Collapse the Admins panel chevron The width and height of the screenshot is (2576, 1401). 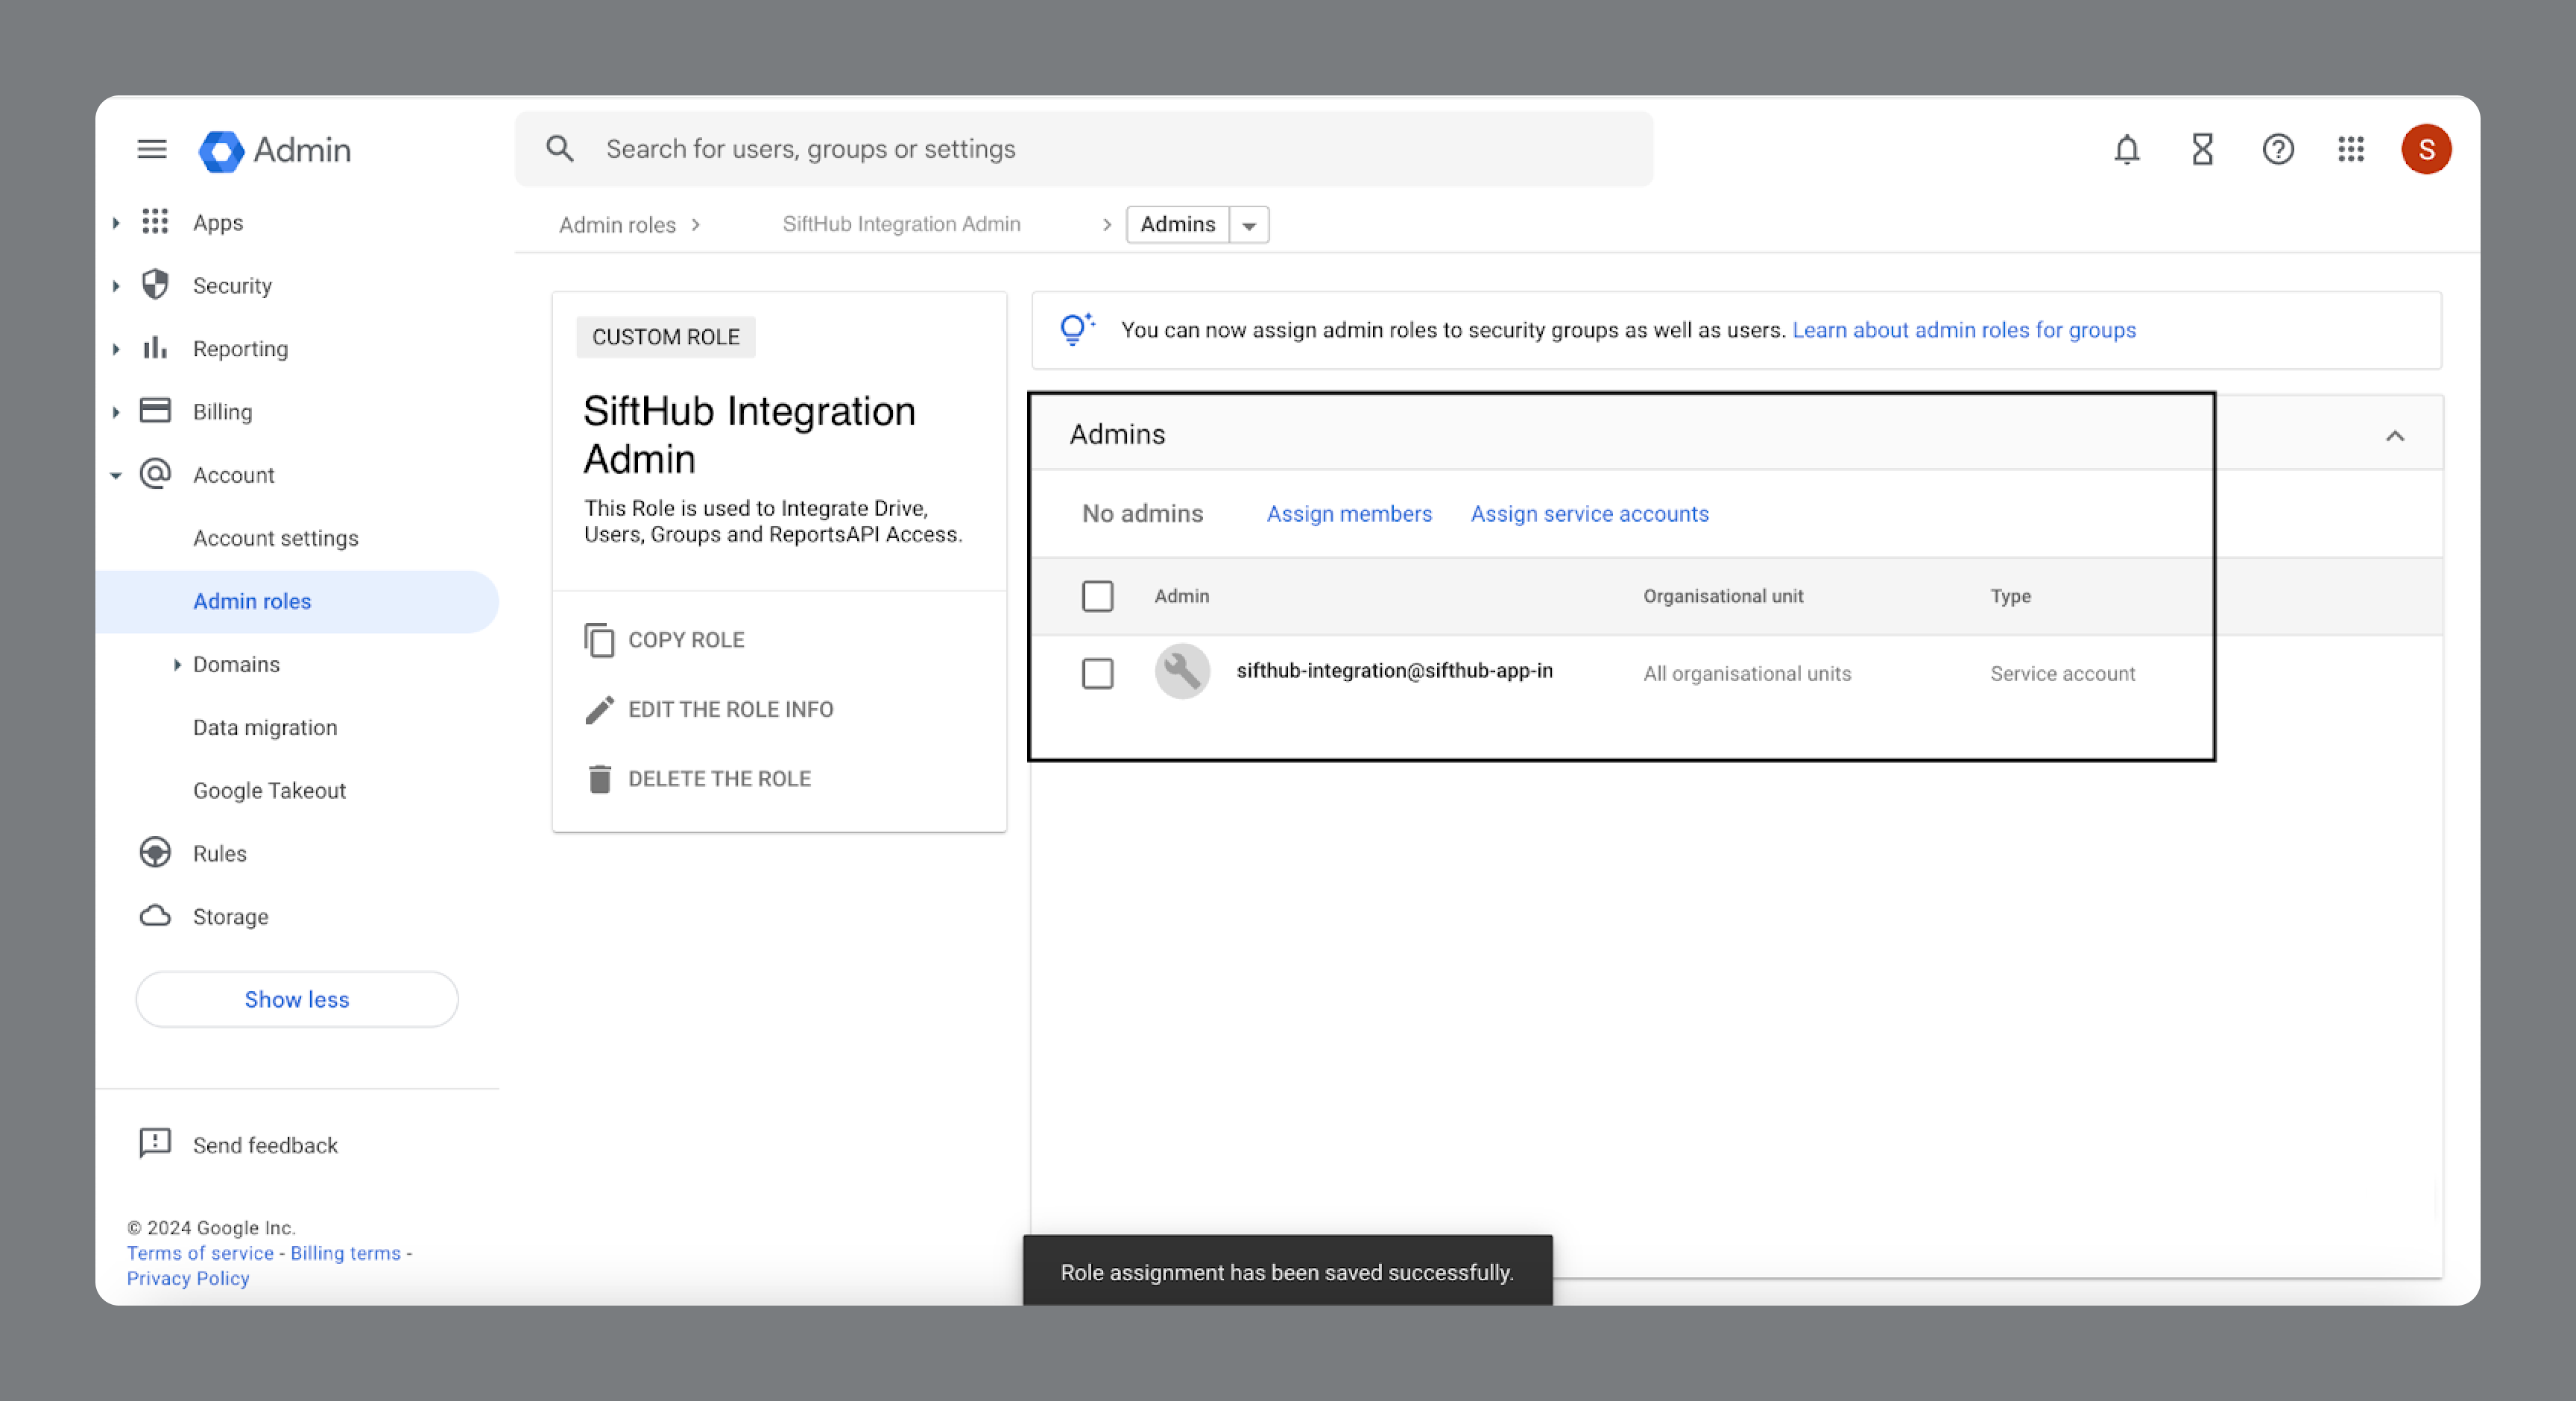[x=2394, y=436]
